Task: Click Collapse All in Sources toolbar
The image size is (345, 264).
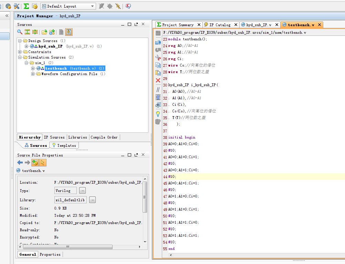Action: tap(27, 32)
